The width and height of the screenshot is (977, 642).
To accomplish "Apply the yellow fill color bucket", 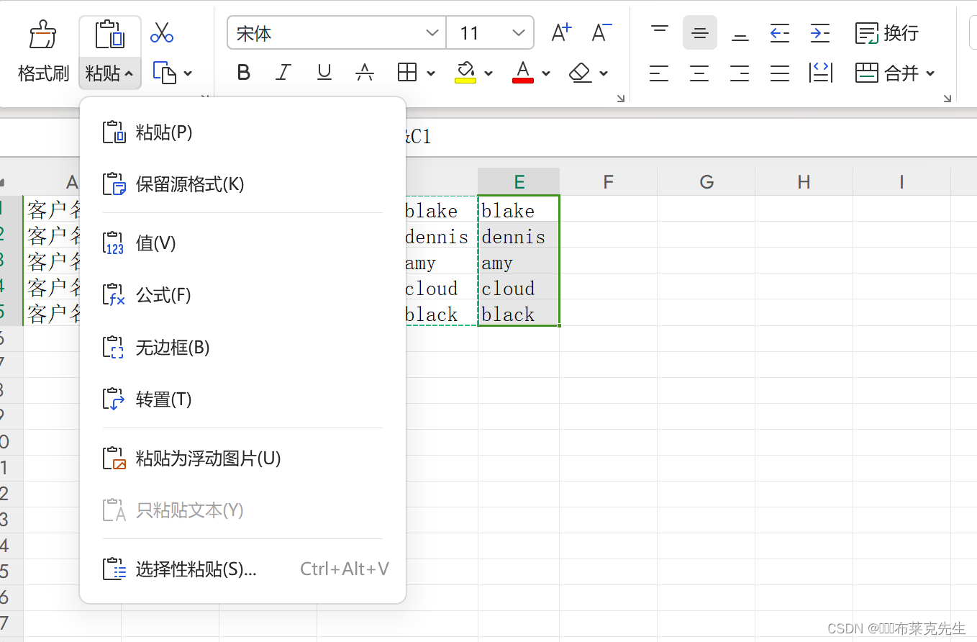I will point(465,73).
